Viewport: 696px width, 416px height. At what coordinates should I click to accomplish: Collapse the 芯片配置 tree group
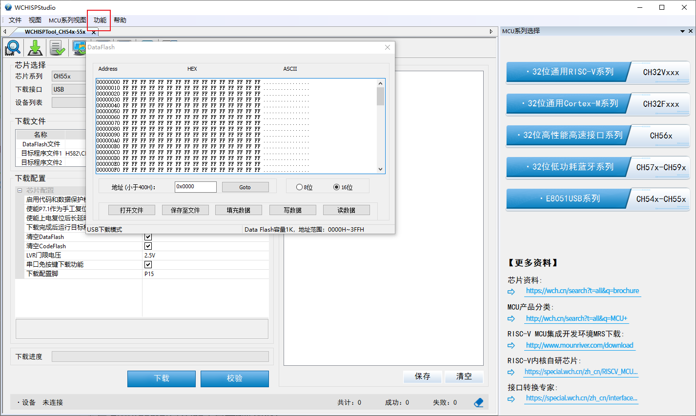pos(20,190)
